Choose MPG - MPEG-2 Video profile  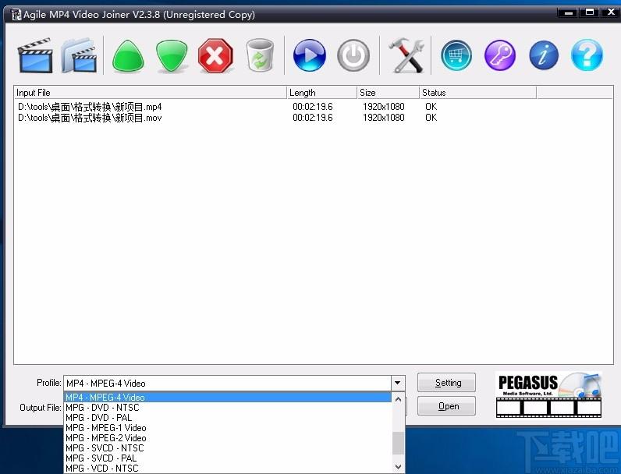(228, 438)
